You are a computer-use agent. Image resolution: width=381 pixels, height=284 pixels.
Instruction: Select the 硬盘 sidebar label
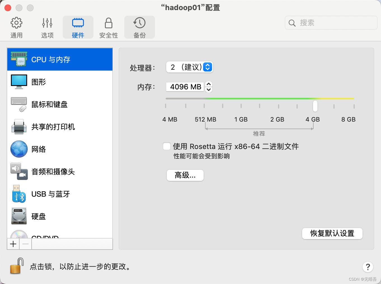tap(39, 216)
